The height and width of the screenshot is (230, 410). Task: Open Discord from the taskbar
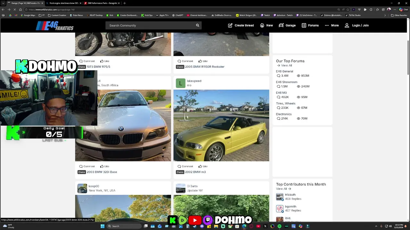pos(202,226)
